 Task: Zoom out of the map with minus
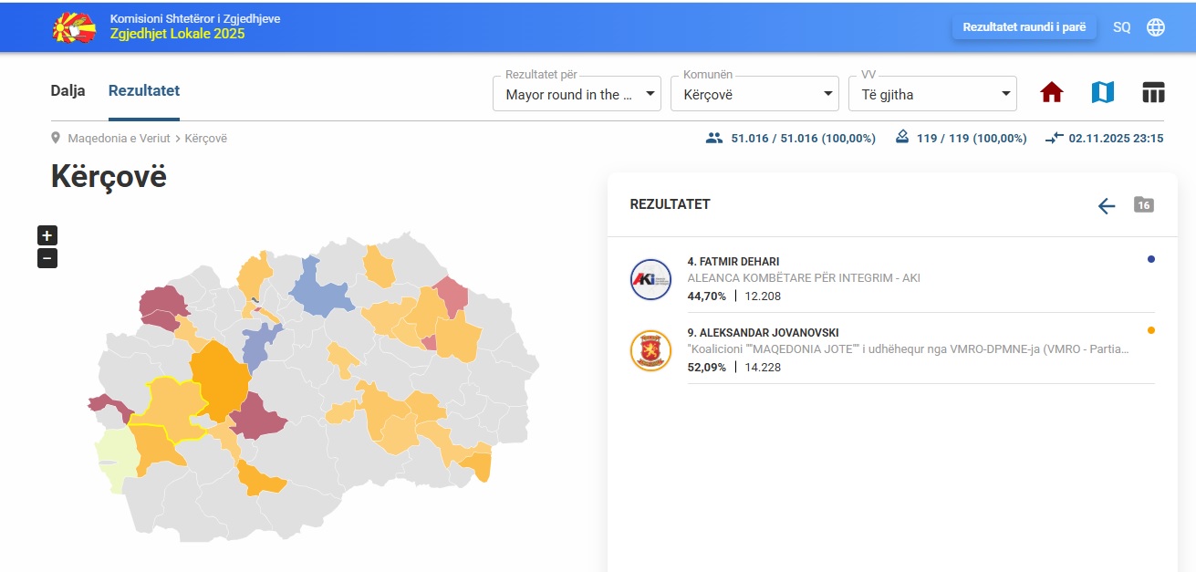47,258
